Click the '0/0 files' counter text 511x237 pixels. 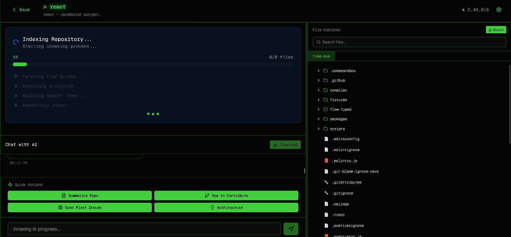point(281,57)
